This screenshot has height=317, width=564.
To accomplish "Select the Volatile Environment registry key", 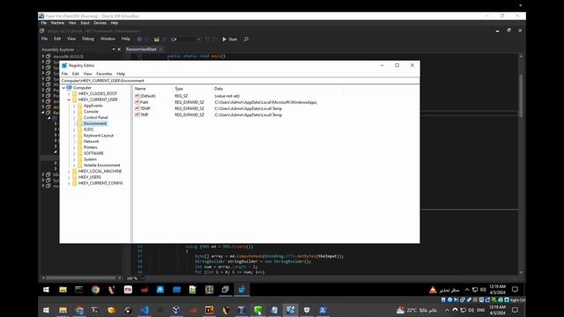I will tap(102, 165).
